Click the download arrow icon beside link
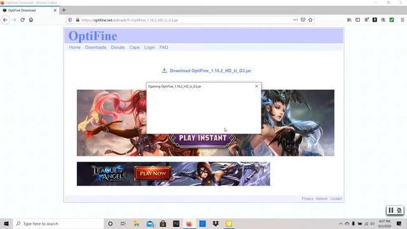Screen dimensions: 407x229 (x=164, y=71)
